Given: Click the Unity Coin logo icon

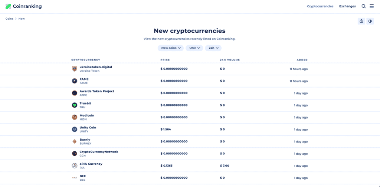Looking at the screenshot, I should pos(74,129).
